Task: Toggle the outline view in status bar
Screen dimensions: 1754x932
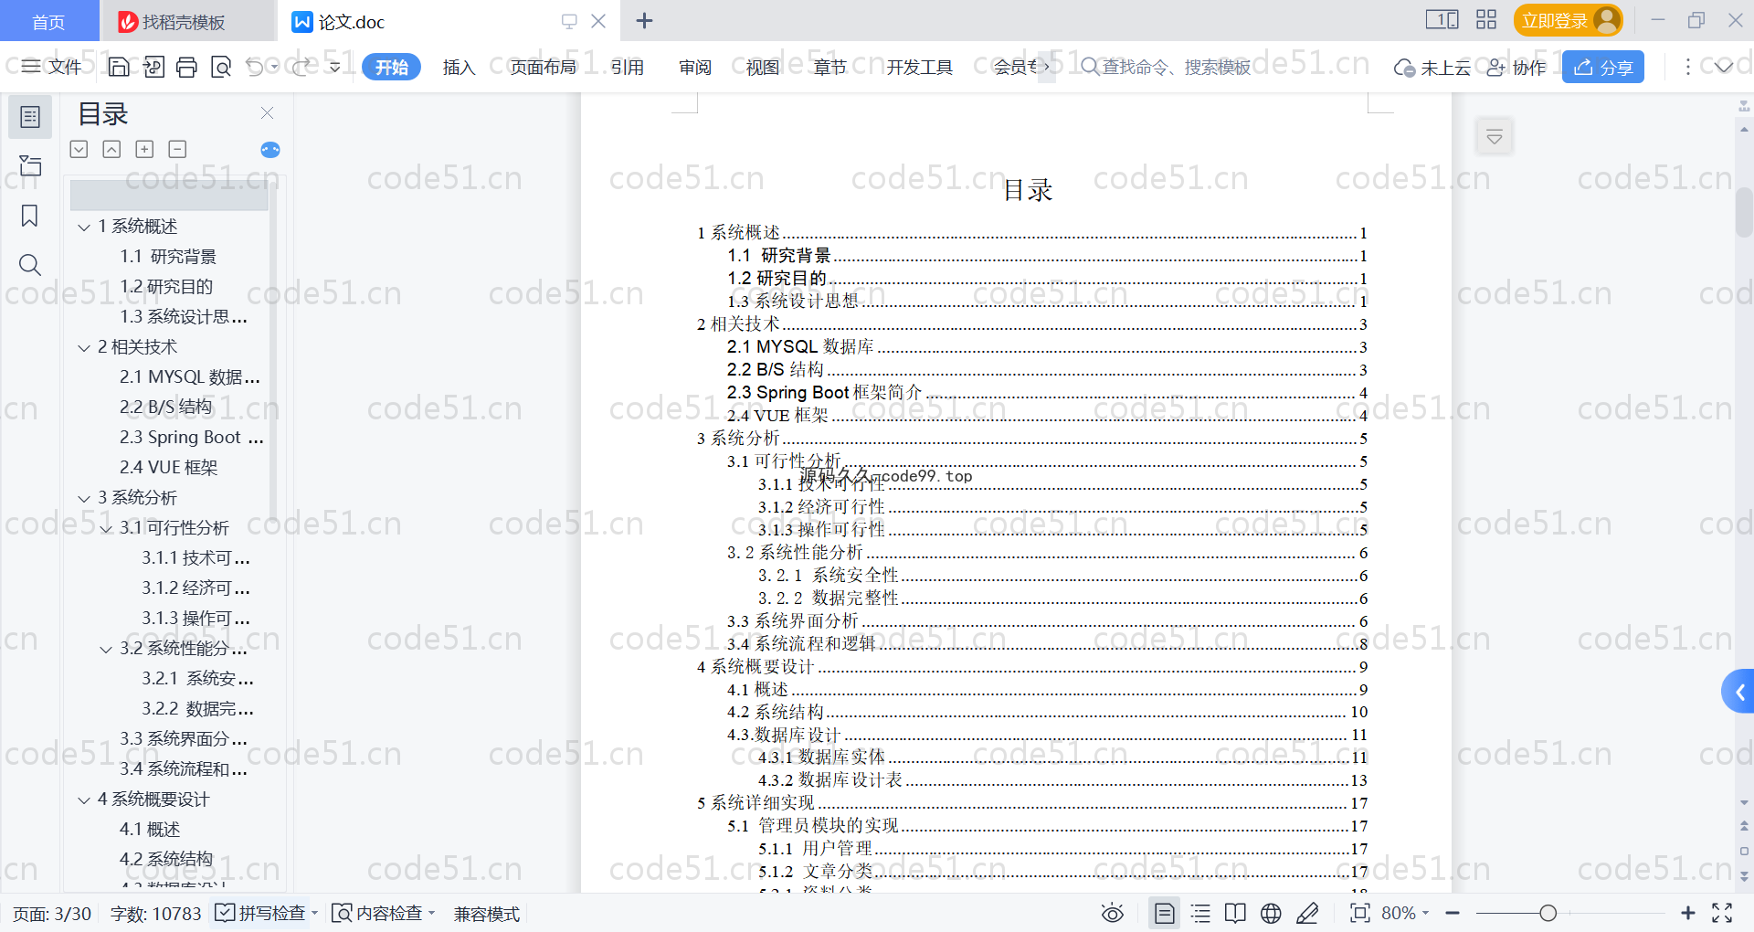Action: pyautogui.click(x=1200, y=913)
